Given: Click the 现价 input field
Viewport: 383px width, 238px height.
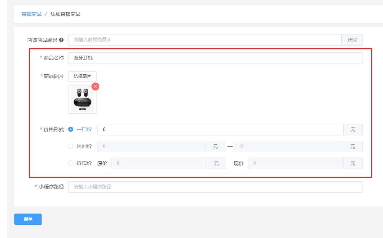Looking at the screenshot, I should click(295, 163).
